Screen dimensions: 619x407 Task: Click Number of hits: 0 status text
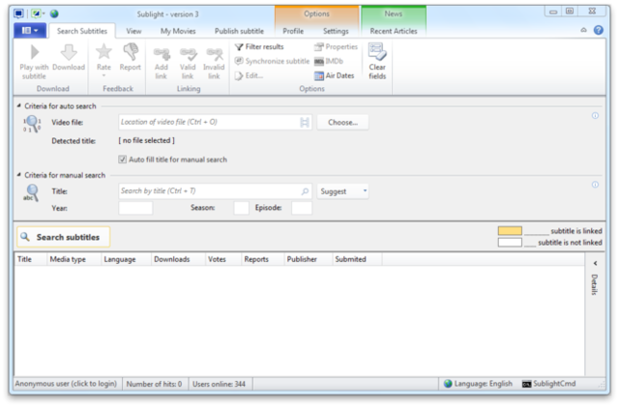(154, 384)
